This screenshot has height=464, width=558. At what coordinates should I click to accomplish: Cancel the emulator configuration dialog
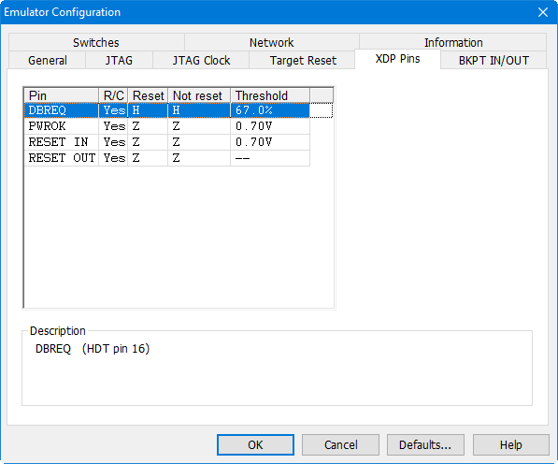tap(340, 444)
